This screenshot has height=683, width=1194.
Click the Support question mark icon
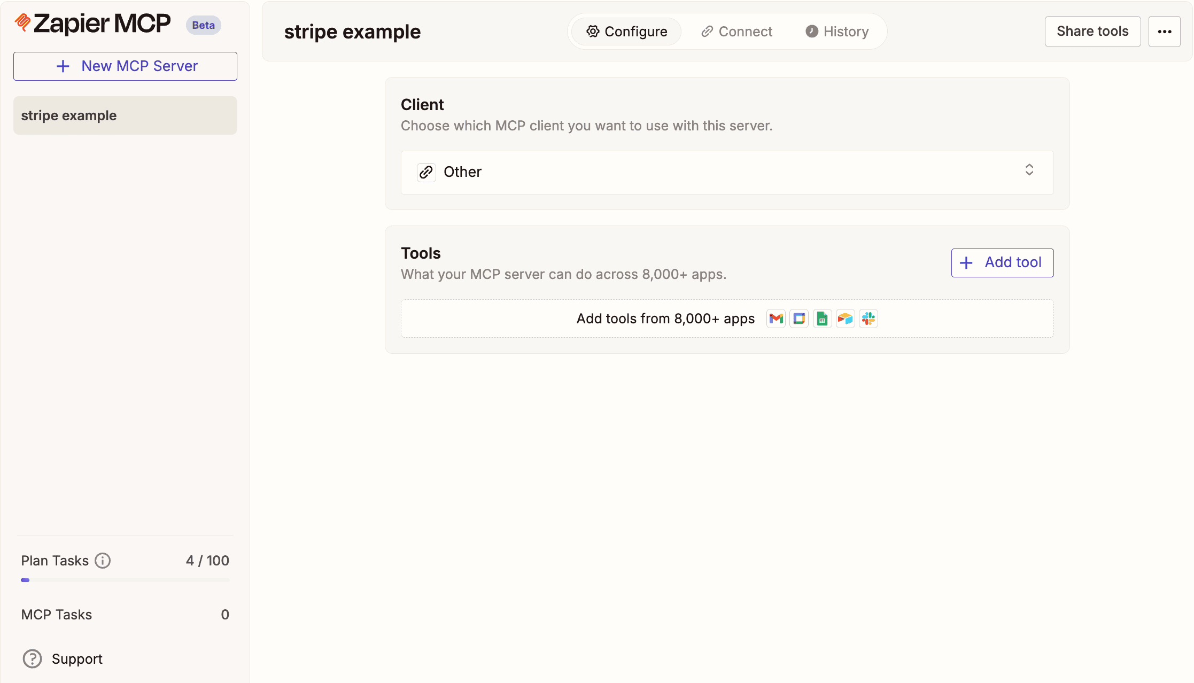point(32,659)
